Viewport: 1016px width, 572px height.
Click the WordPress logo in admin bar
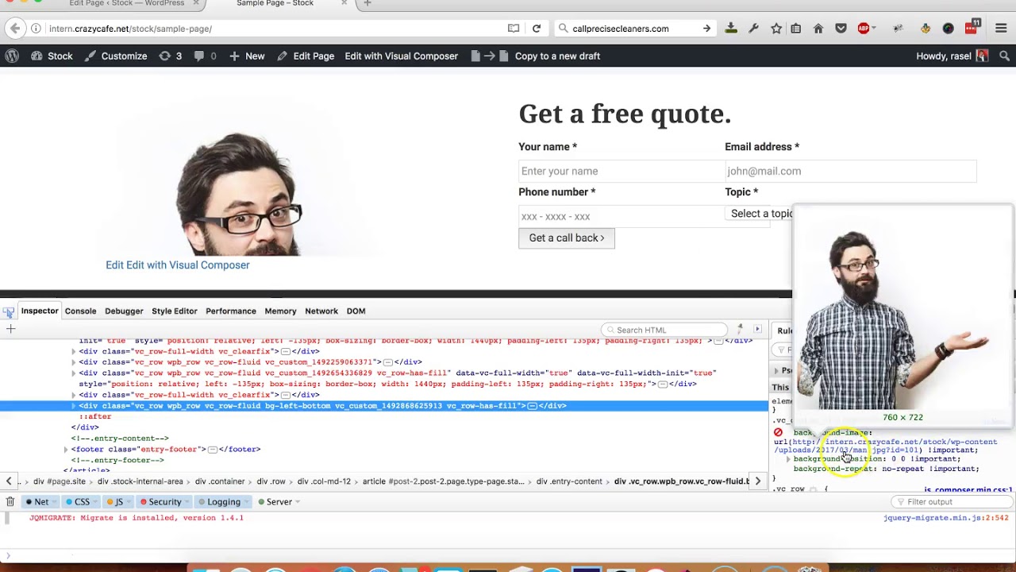tap(12, 56)
